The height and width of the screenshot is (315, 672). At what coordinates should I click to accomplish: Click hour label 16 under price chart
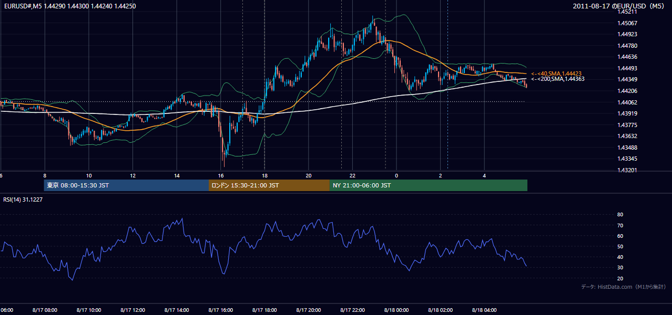pos(221,175)
